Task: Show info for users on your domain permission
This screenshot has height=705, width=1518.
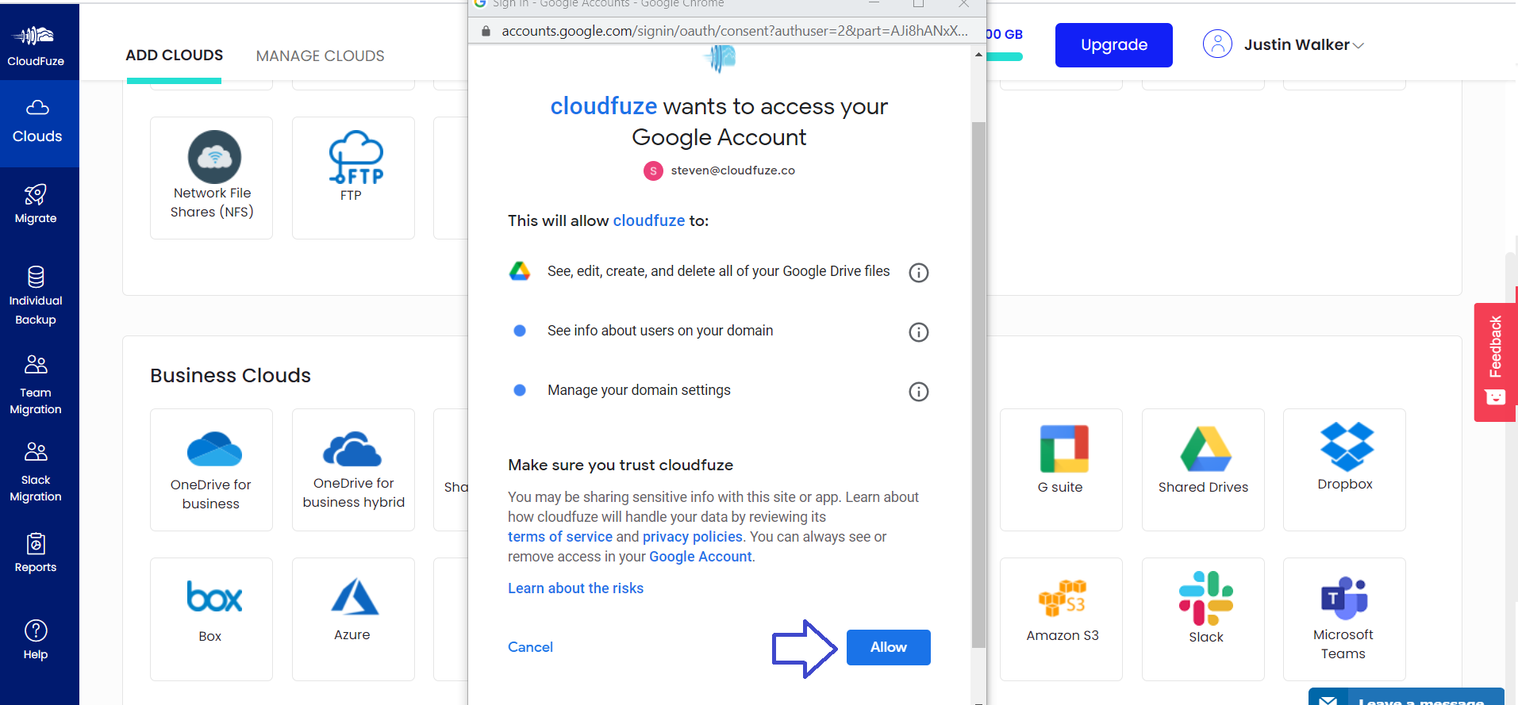Action: (918, 332)
